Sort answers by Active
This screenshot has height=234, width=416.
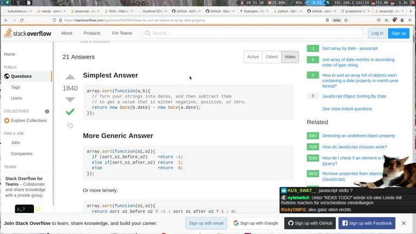pos(253,57)
